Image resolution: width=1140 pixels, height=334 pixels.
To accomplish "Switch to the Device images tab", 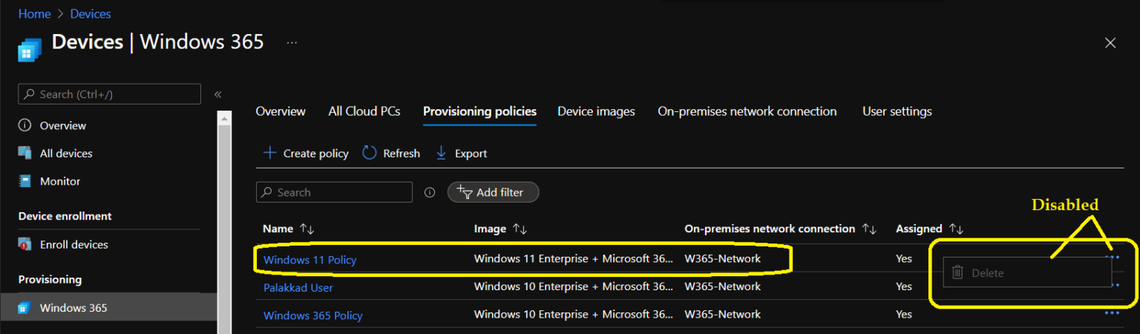I will tap(596, 111).
